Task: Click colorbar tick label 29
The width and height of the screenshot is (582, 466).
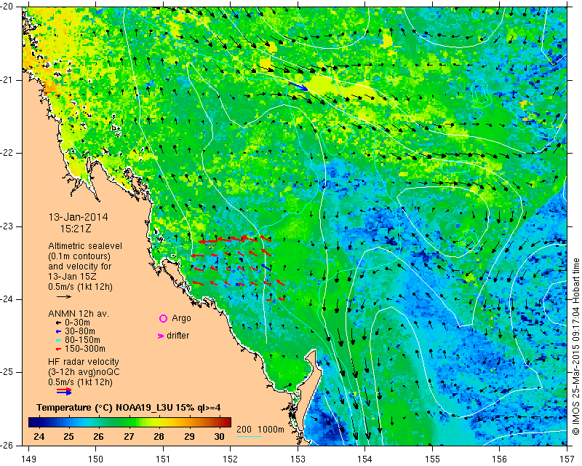Action: tap(189, 436)
